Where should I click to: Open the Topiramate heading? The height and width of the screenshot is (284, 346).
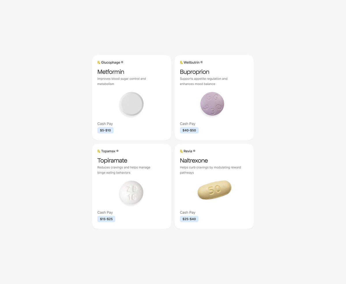tap(112, 161)
